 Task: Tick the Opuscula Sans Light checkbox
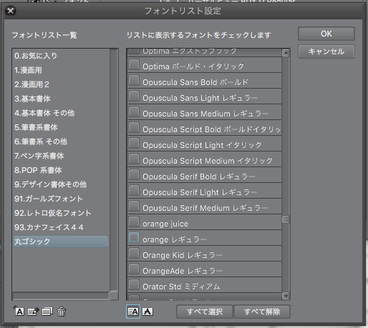click(134, 96)
